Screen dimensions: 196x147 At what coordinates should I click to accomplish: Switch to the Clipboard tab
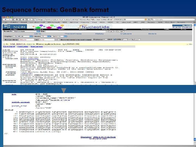pyautogui.click(x=126, y=34)
